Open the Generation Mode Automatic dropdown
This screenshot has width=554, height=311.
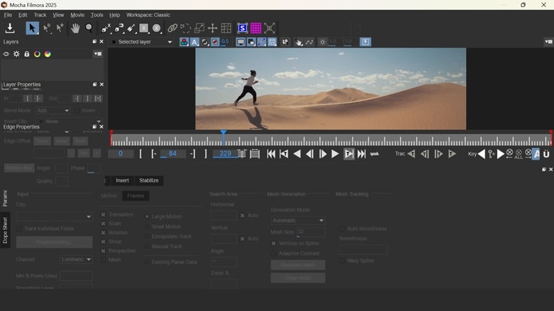[x=298, y=220]
